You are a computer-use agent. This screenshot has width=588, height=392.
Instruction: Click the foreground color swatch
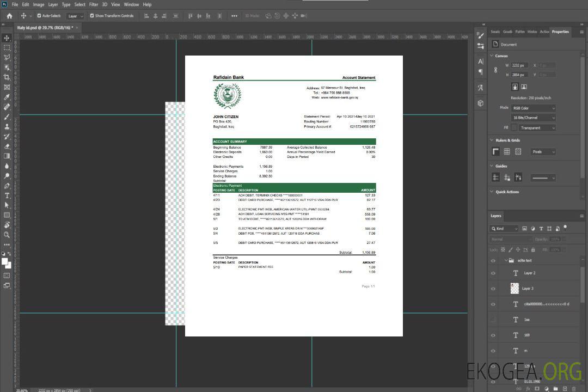click(x=5, y=262)
